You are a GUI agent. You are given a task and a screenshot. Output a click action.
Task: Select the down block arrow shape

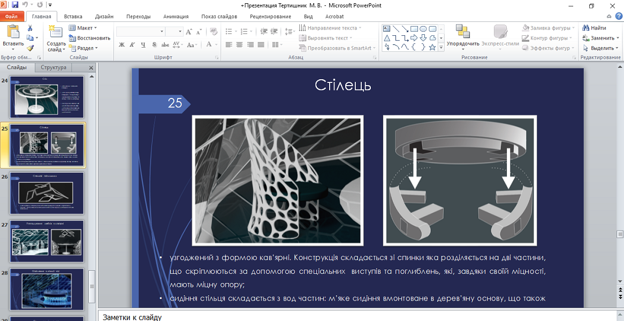[x=423, y=38]
